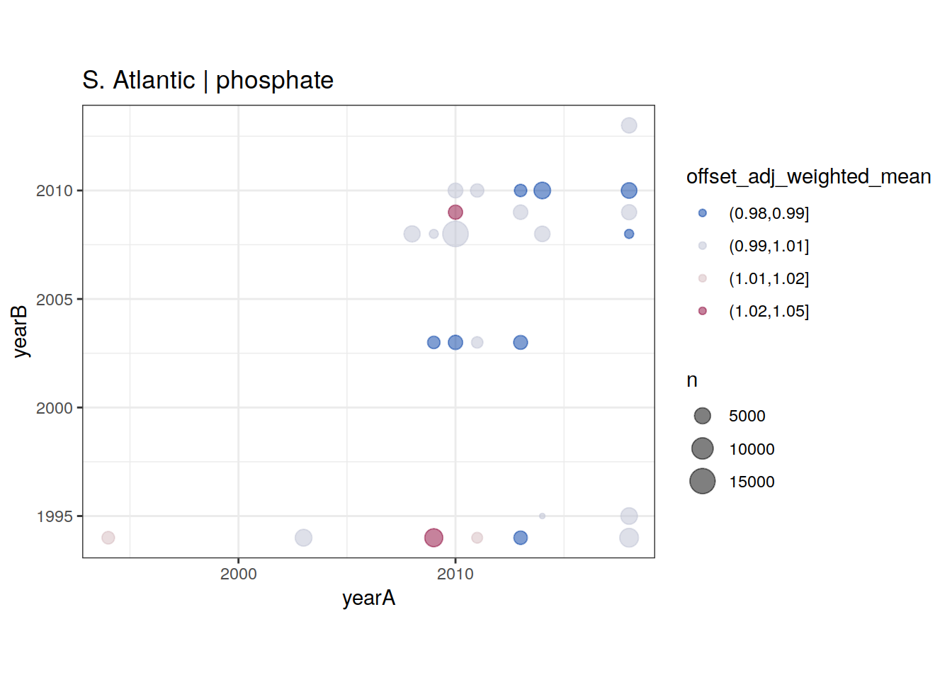
Task: Click the 5000 size legend circle
Action: click(702, 416)
